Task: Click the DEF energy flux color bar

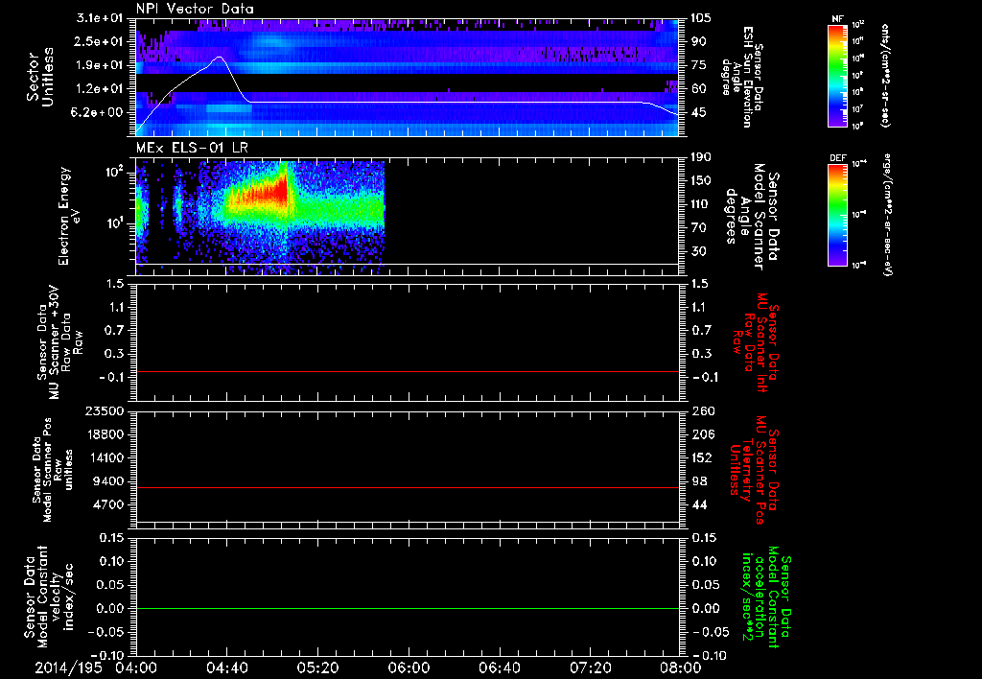Action: [837, 216]
